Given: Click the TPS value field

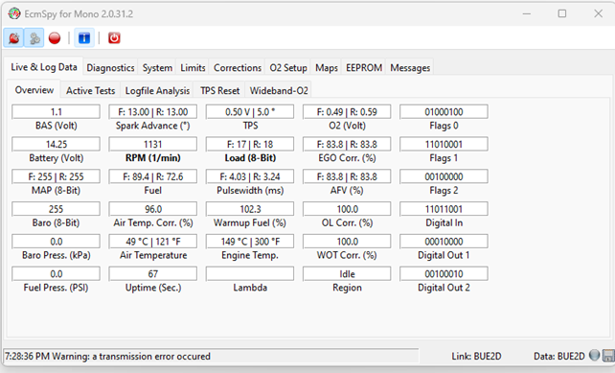Looking at the screenshot, I should (250, 112).
